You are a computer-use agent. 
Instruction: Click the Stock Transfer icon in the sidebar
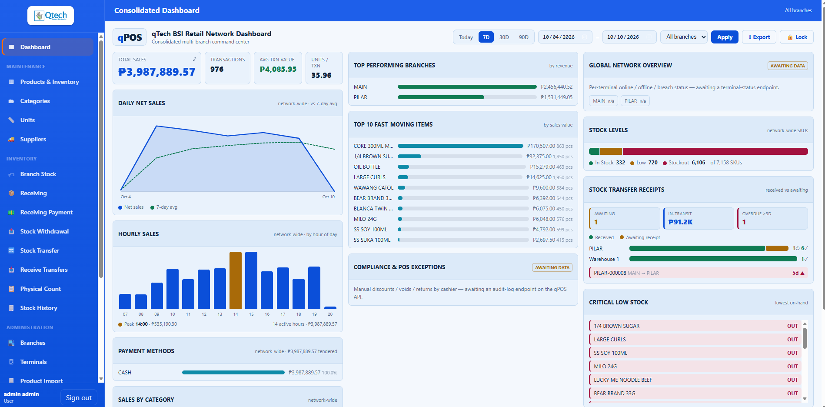(11, 250)
